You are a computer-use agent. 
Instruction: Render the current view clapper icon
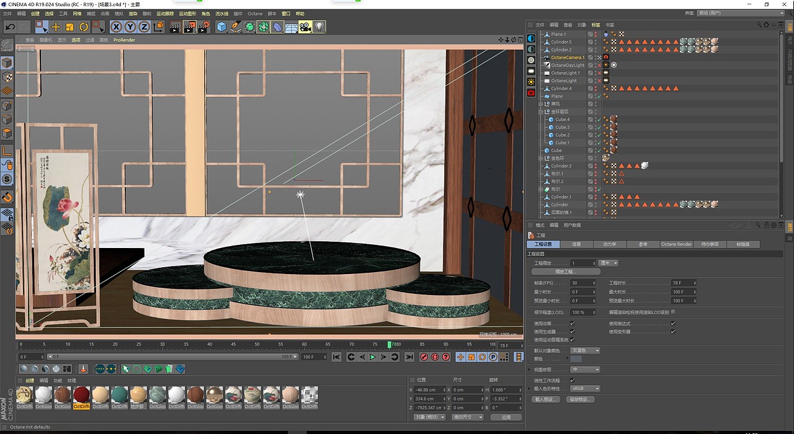pos(175,27)
